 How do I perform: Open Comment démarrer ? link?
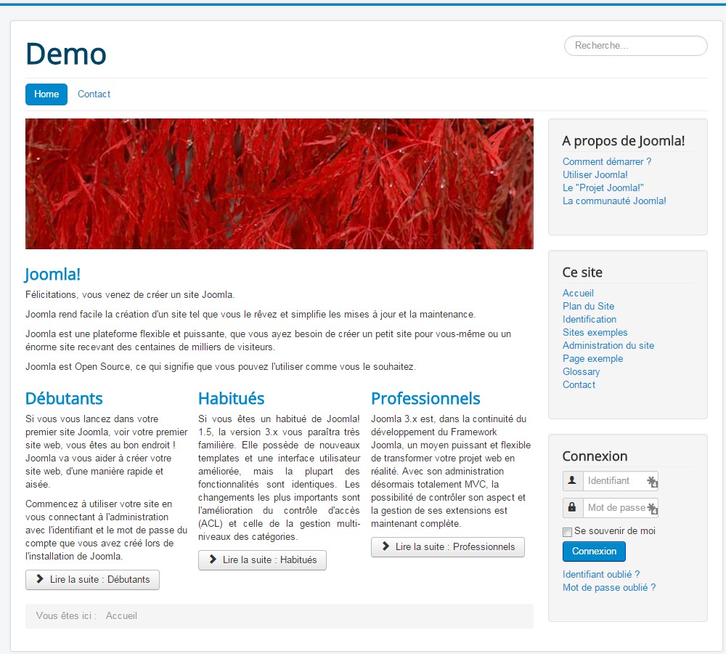pyautogui.click(x=606, y=161)
